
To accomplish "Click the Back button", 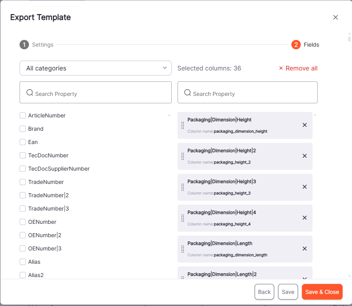I will point(264,292).
